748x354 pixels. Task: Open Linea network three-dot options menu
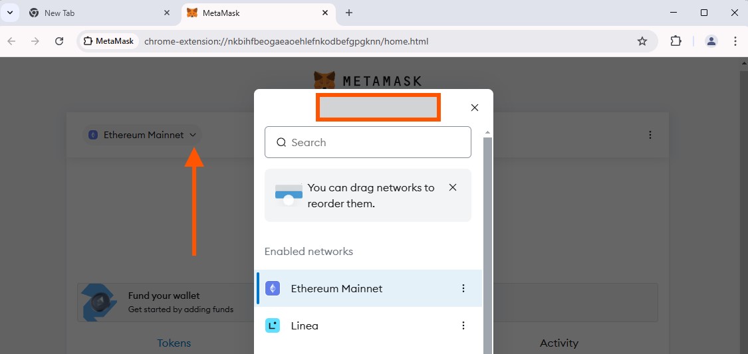coord(463,325)
